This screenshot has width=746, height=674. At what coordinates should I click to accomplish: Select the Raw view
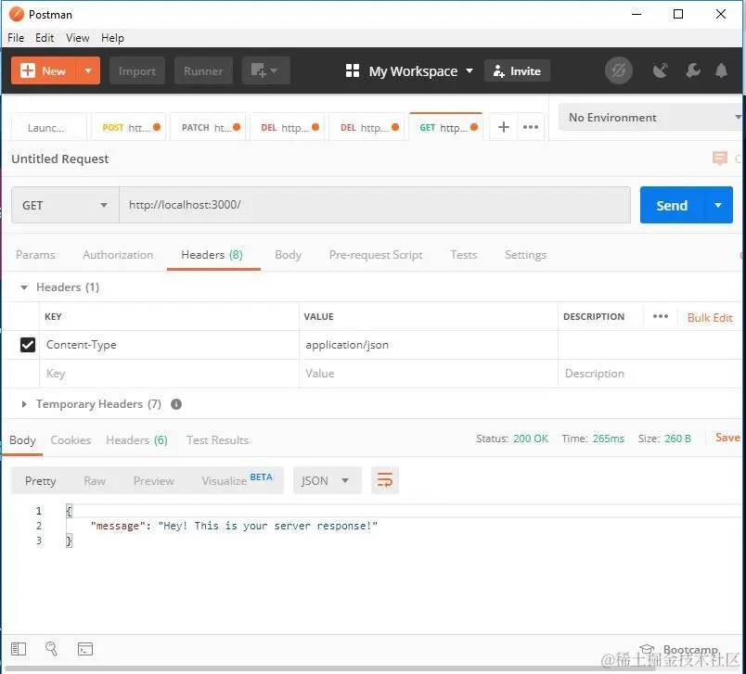coord(95,481)
